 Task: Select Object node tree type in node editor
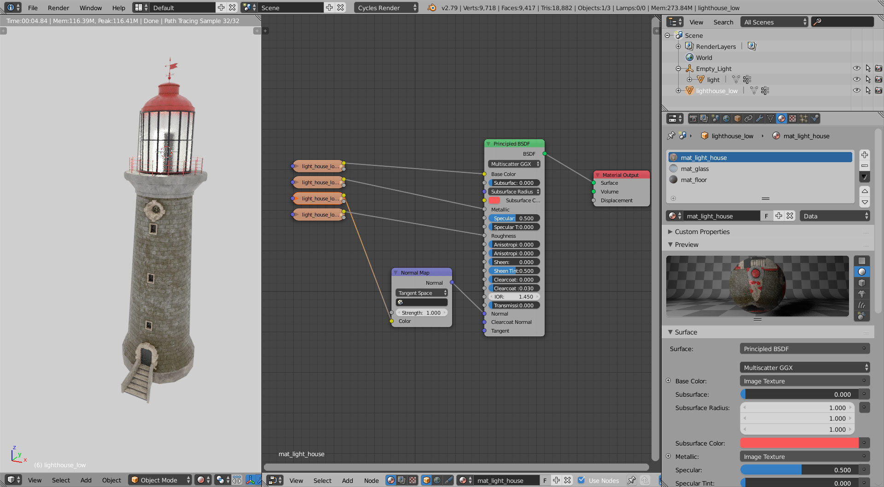click(426, 480)
